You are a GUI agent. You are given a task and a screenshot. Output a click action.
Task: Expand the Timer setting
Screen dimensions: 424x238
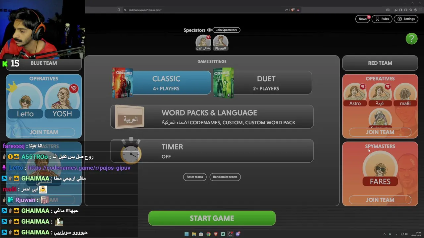click(212, 151)
